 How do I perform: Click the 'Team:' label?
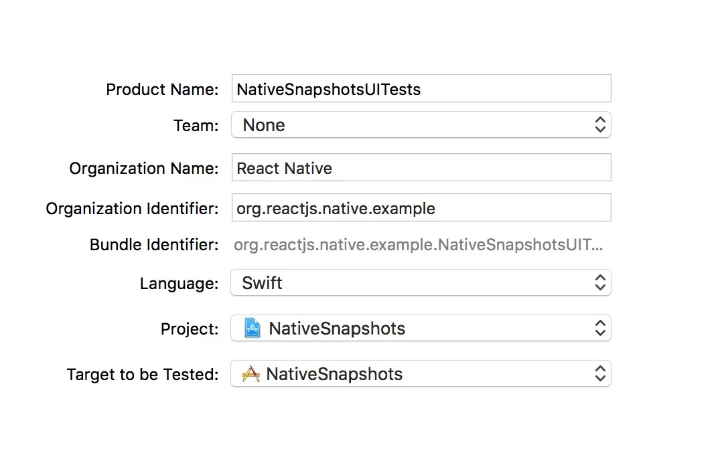click(x=196, y=126)
